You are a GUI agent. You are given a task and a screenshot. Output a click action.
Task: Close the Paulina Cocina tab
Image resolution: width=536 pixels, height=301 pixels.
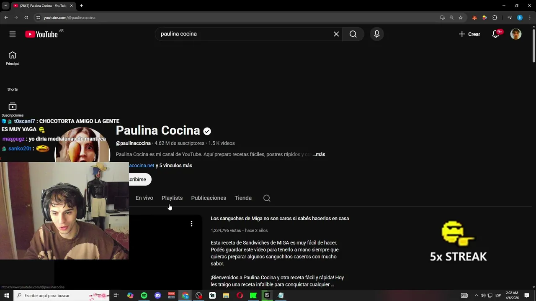(71, 6)
